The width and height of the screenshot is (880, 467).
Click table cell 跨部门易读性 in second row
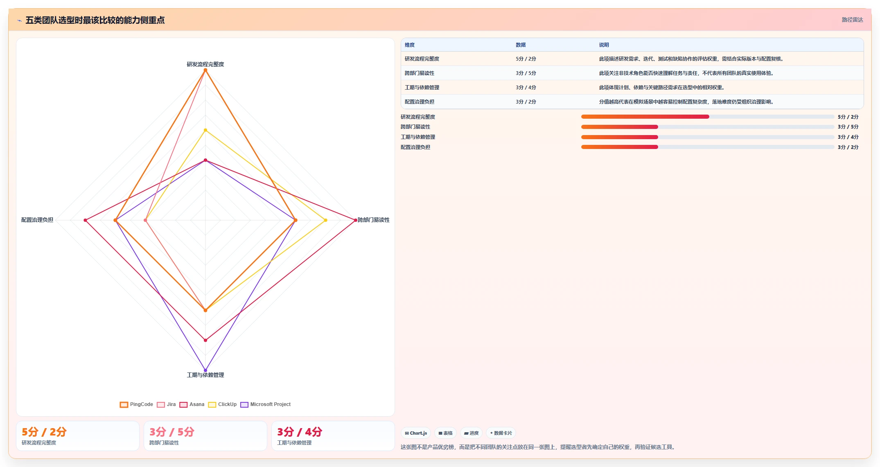pyautogui.click(x=420, y=73)
